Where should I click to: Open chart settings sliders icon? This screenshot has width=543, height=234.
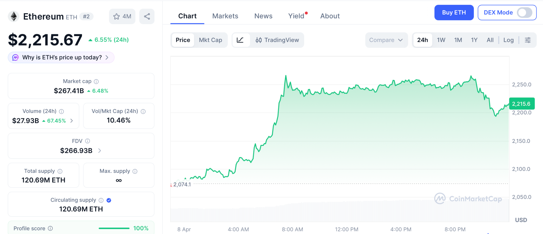point(528,40)
